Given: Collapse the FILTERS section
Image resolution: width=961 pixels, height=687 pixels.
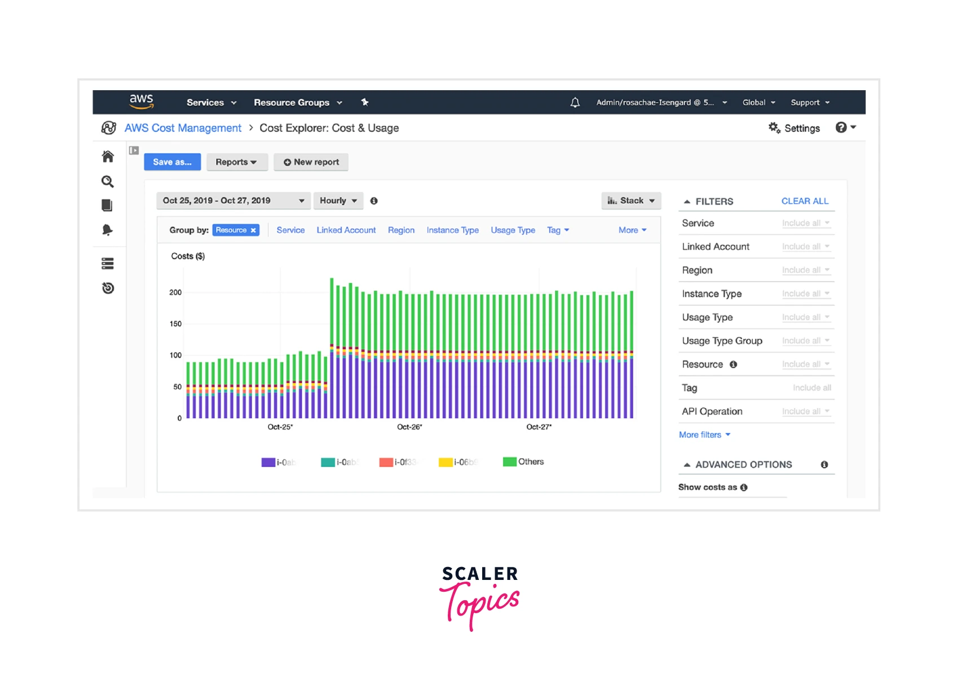Looking at the screenshot, I should click(687, 202).
